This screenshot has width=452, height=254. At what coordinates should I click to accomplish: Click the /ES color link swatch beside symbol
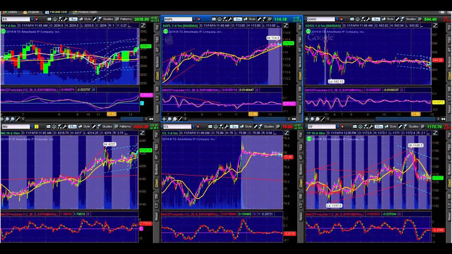[x=36, y=19]
